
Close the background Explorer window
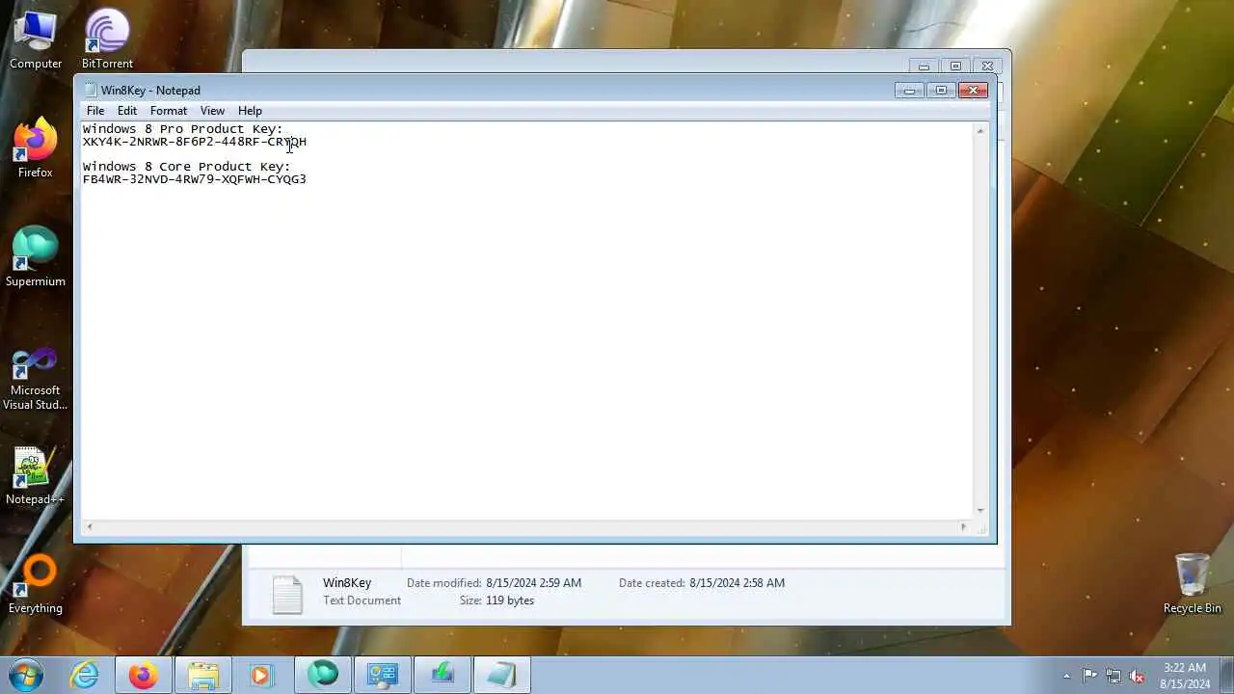[987, 67]
